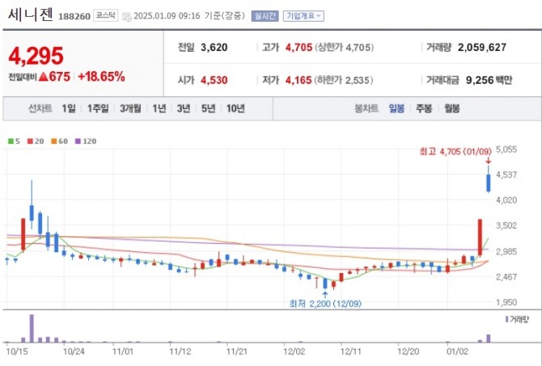The image size is (542, 366).
Task: Click the 시가 value 4,530
Action: [214, 80]
